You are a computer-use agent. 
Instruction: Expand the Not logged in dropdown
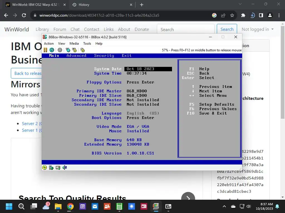click(x=257, y=29)
